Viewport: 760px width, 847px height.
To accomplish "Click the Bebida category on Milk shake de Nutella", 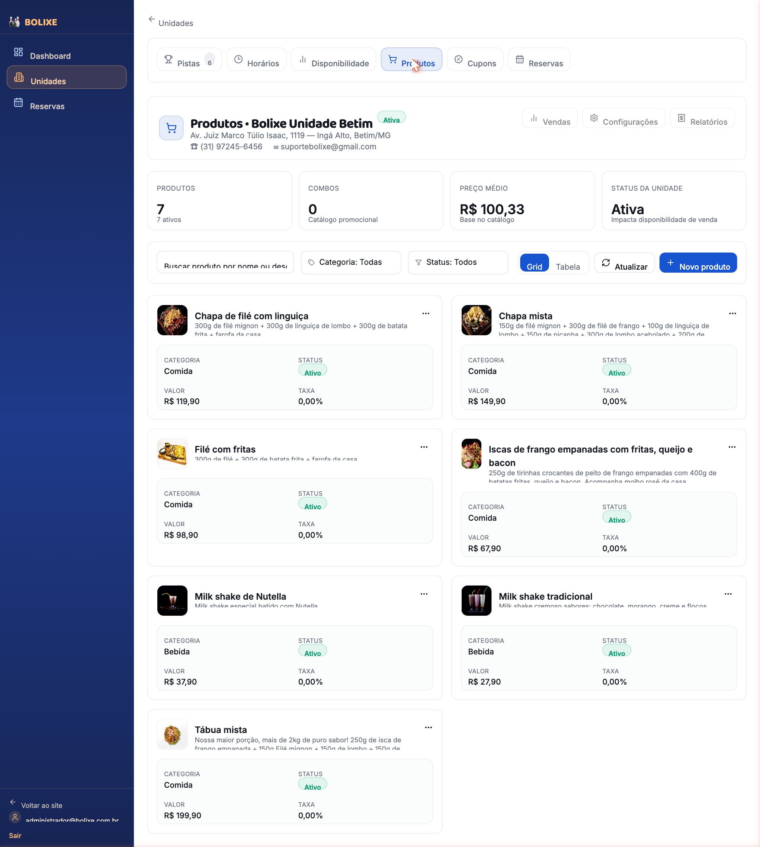I will point(177,652).
